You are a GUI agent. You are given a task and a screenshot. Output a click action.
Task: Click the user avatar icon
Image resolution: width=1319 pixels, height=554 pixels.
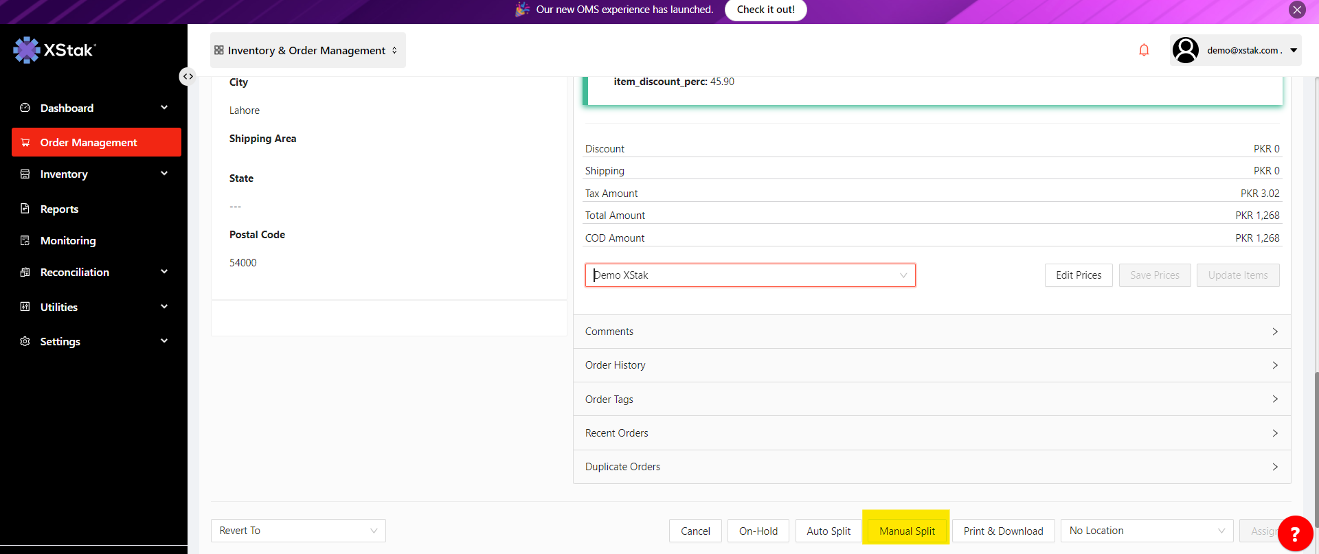coord(1185,50)
